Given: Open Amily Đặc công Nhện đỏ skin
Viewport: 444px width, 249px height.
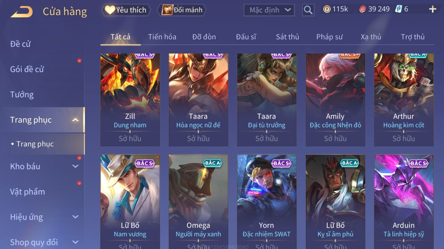Looking at the screenshot, I should 335,100.
